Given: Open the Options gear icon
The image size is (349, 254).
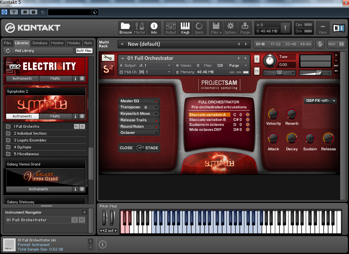Looking at the screenshot, I should [230, 28].
